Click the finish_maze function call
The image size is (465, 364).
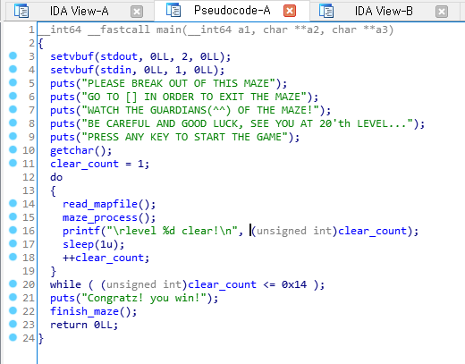pyautogui.click(x=84, y=311)
